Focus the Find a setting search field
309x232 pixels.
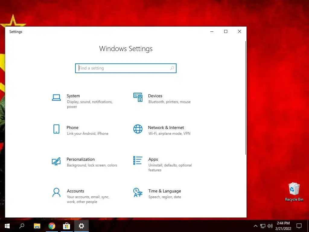126,68
